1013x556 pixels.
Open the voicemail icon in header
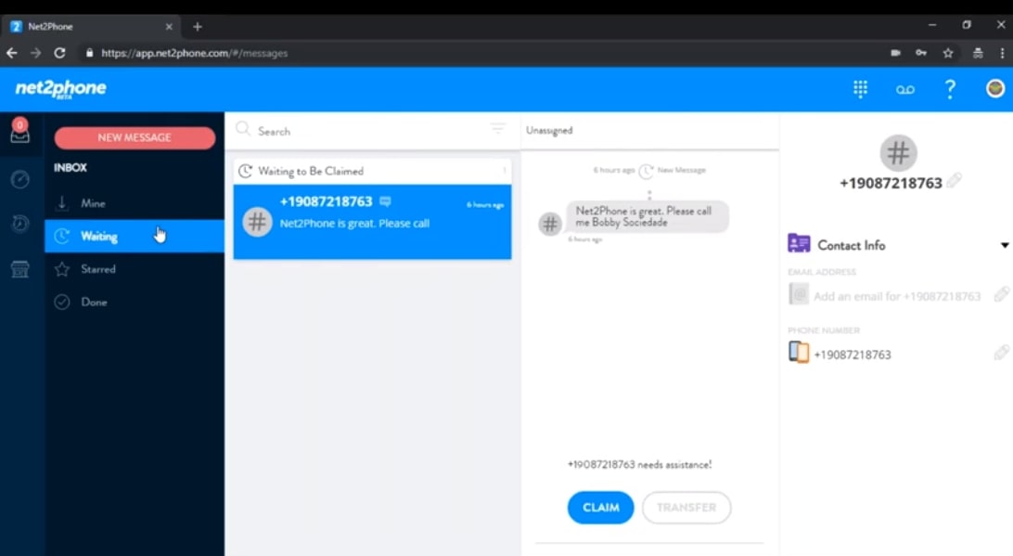[904, 90]
